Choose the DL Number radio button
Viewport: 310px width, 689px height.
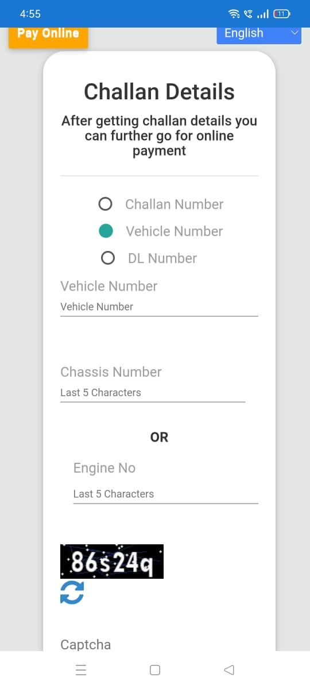107,258
